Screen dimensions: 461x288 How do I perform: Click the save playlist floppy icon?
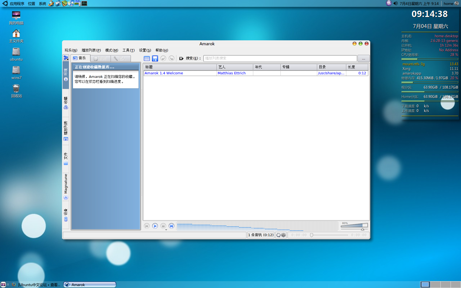click(x=155, y=58)
